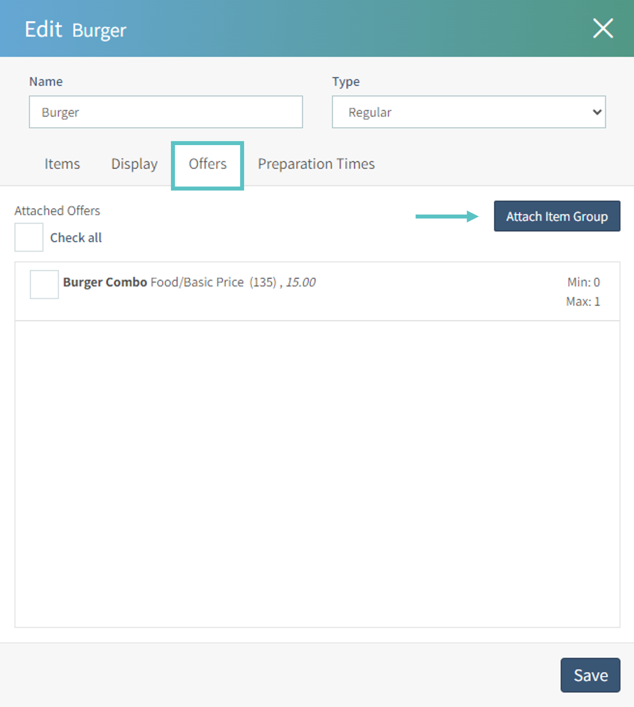
Task: Enable the Burger Combo offer checkbox
Action: [44, 285]
